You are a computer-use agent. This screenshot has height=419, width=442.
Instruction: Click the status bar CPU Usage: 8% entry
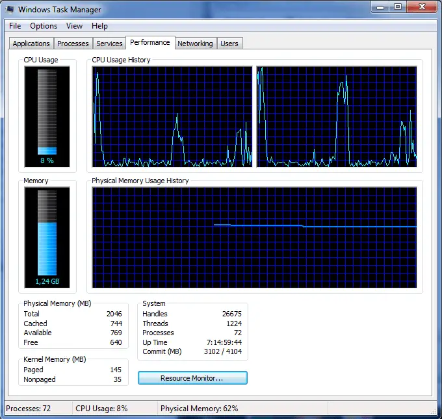101,409
